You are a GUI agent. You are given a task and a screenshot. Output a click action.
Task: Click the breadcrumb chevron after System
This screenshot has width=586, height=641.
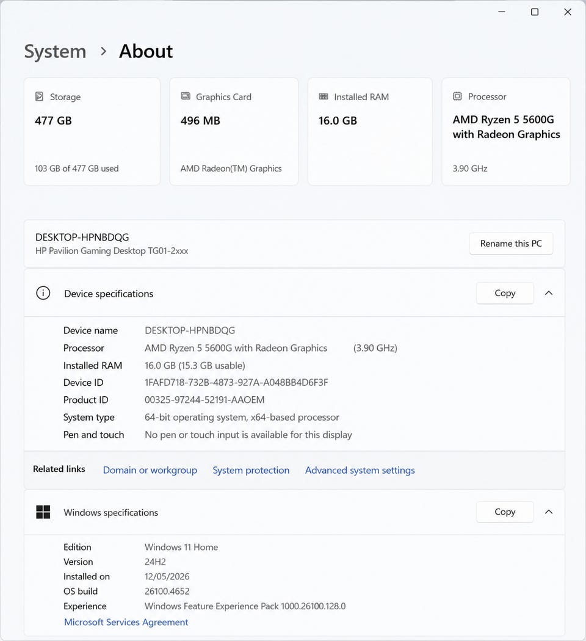[103, 51]
